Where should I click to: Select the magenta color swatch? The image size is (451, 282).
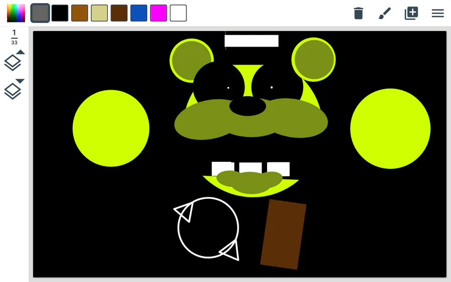tap(158, 13)
